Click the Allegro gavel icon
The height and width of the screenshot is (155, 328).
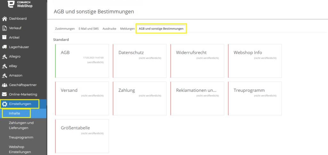pyautogui.click(x=4, y=56)
